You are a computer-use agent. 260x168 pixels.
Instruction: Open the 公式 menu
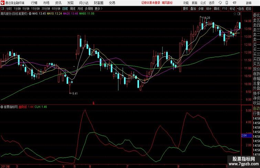203,3
